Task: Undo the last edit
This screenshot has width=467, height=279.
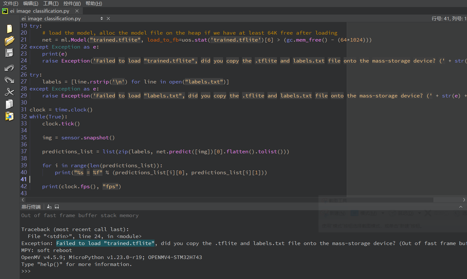Action: point(10,68)
